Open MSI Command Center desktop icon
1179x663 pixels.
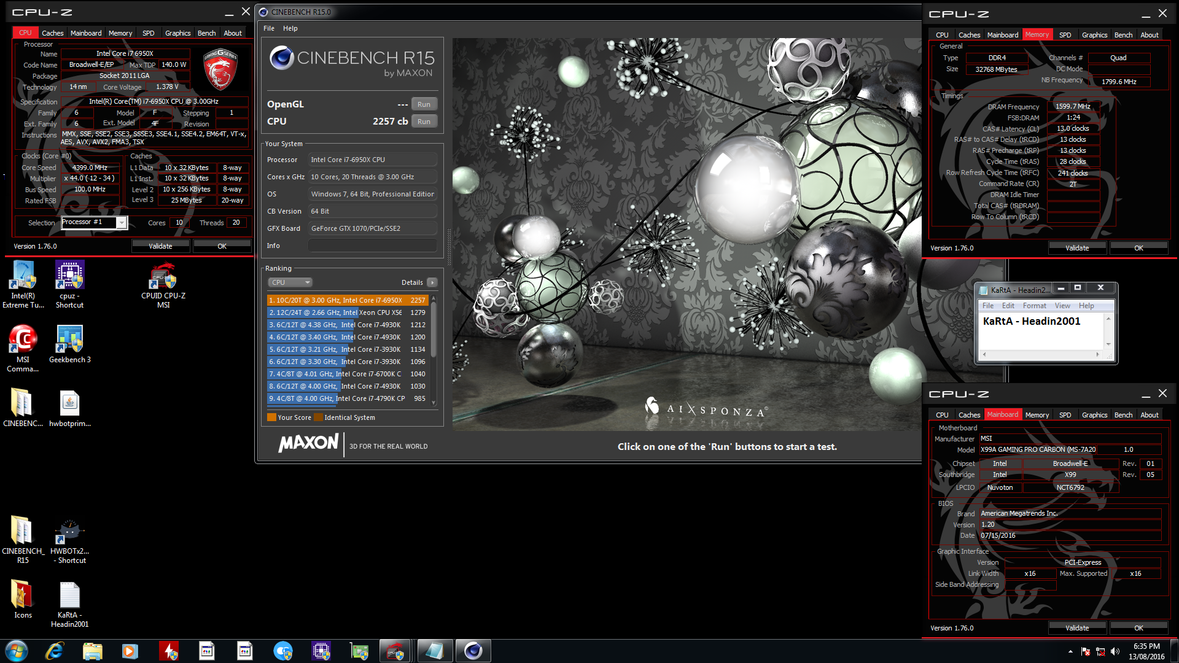pyautogui.click(x=23, y=348)
